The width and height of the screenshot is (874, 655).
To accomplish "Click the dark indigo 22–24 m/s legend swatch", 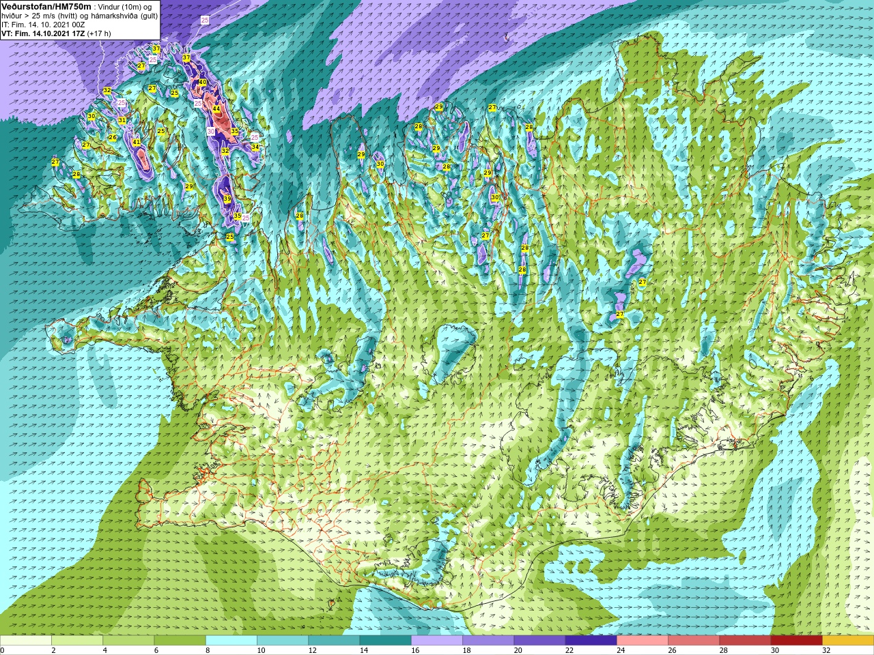I will (x=591, y=641).
